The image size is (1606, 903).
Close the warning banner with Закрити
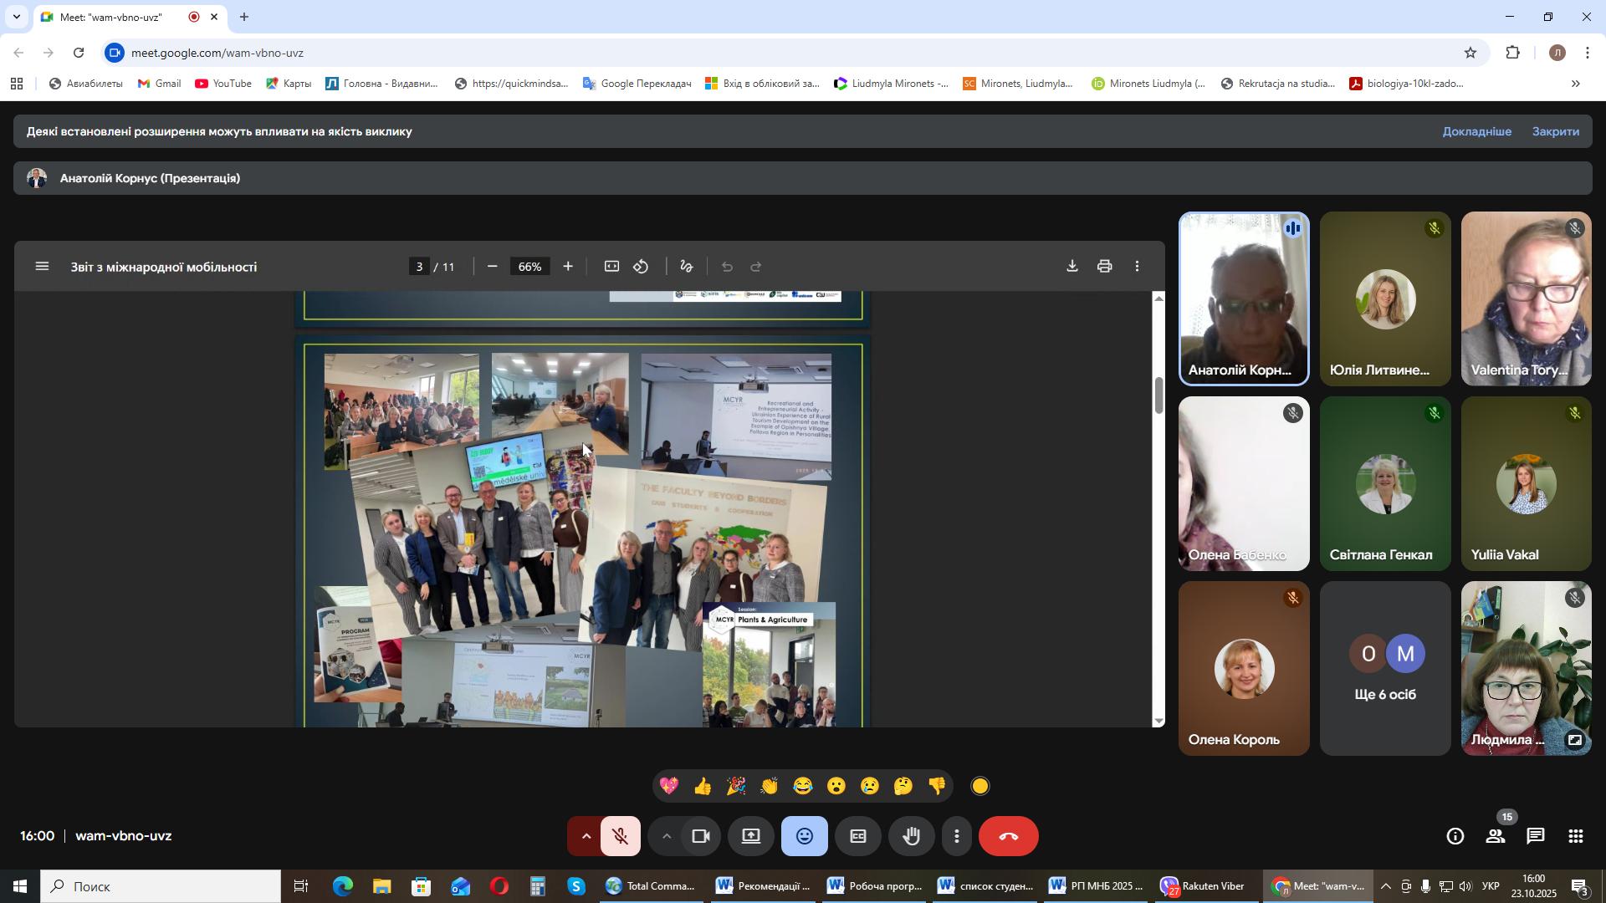1555,132
